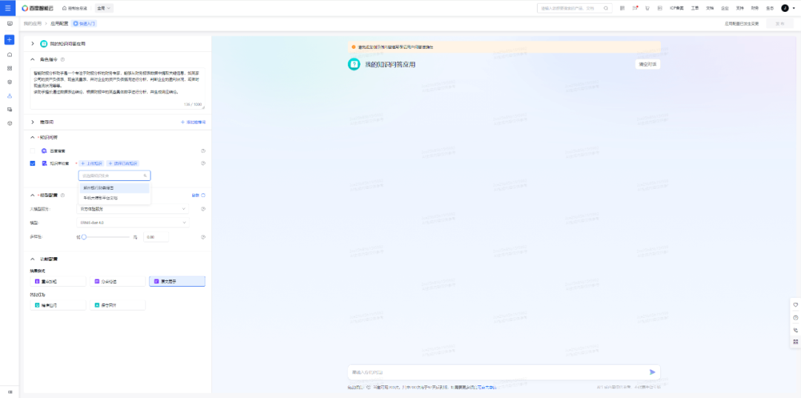This screenshot has width=801, height=398.
Task: Open the four-squares grid icon in sidebar
Action: tap(10, 68)
